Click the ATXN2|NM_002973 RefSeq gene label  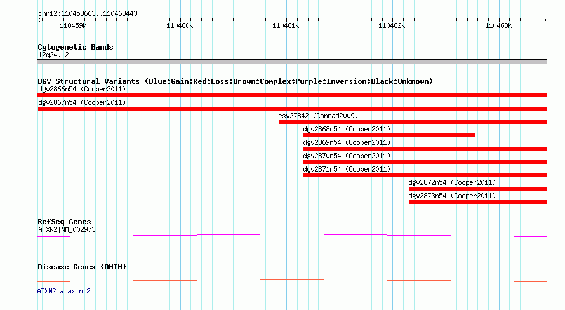point(67,229)
